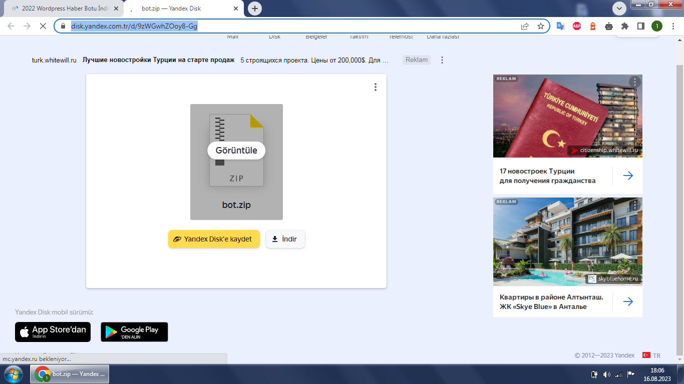This screenshot has height=384, width=684.
Task: Open the skybluehome.ru source label
Action: pyautogui.click(x=613, y=279)
